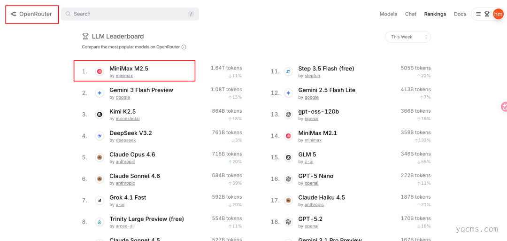
Task: Click the GLM 5 model icon
Action: click(x=288, y=157)
